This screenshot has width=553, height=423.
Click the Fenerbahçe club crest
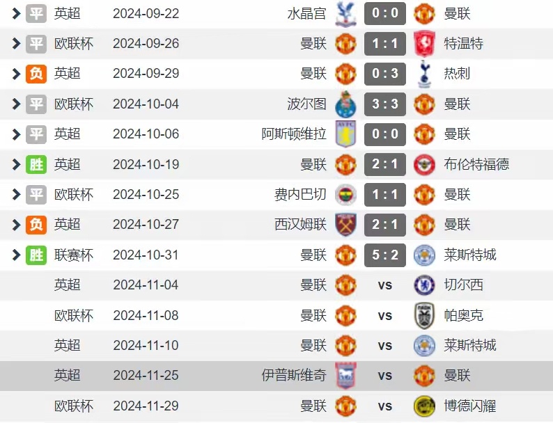[x=345, y=195]
